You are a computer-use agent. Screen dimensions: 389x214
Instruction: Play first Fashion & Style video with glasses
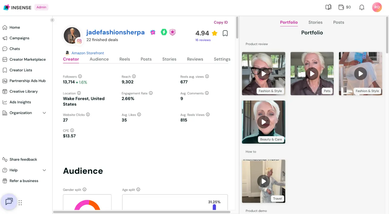coord(263,74)
